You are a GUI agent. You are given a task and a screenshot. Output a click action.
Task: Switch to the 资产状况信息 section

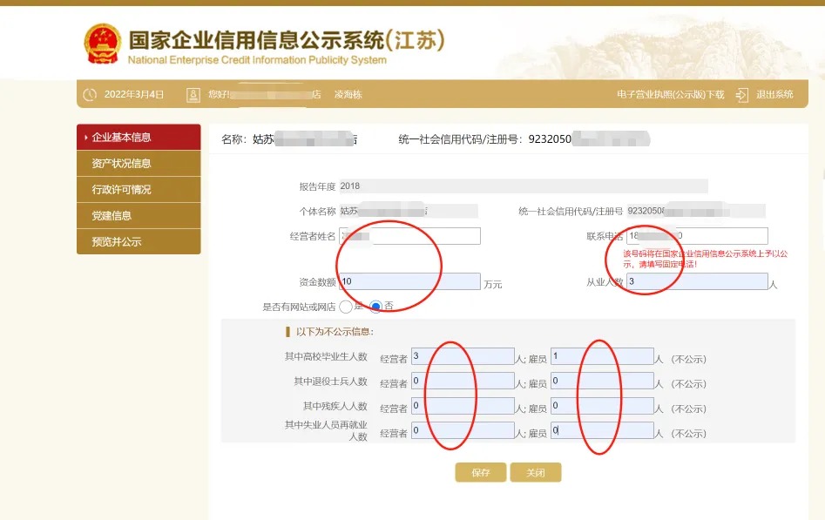[139, 163]
